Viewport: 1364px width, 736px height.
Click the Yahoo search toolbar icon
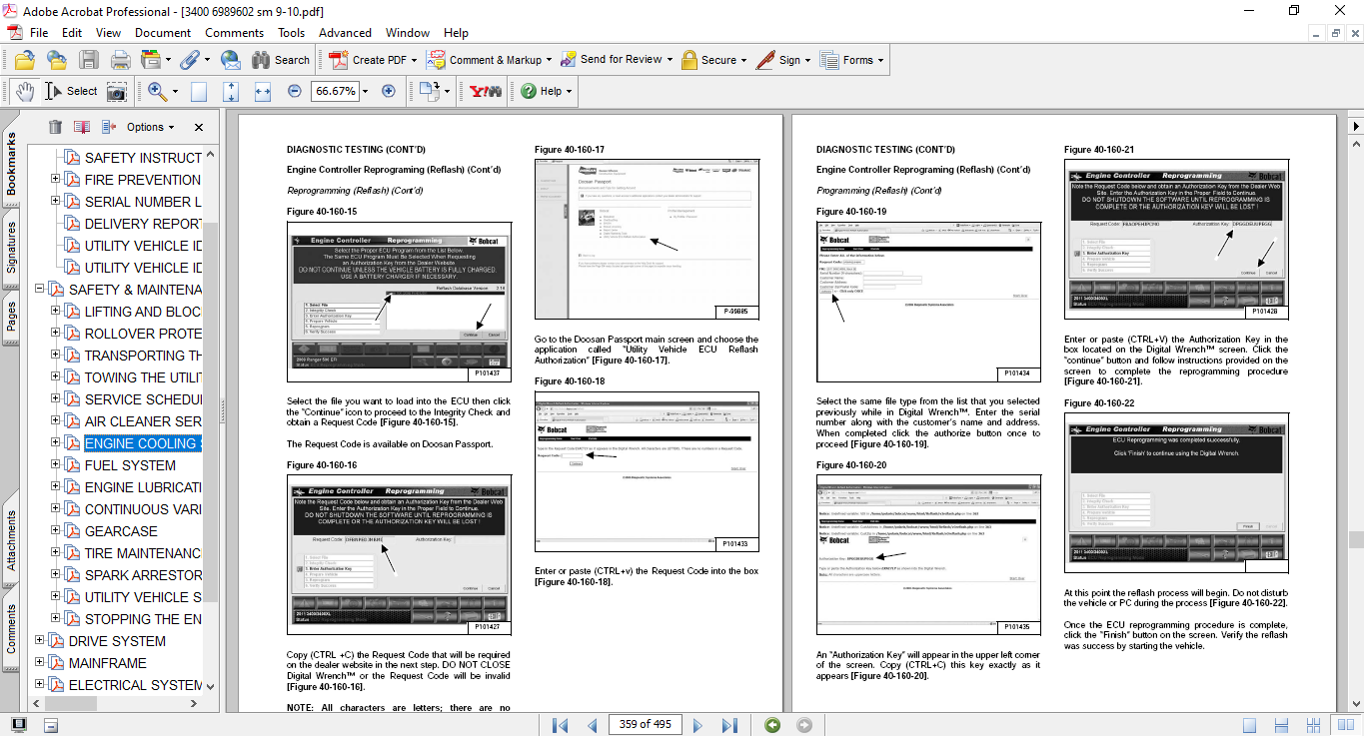486,91
